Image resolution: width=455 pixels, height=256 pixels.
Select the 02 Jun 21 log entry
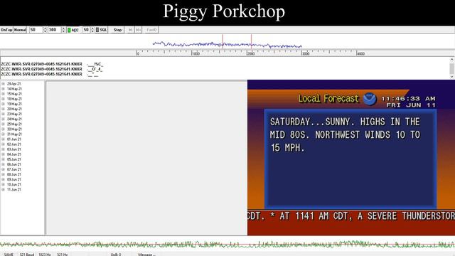tap(14, 144)
